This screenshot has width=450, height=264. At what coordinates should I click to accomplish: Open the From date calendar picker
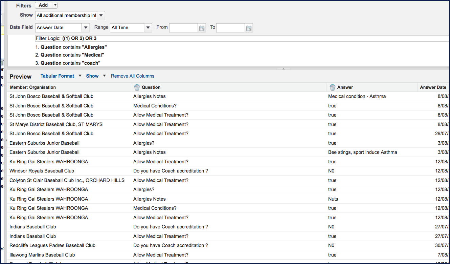[x=202, y=28]
